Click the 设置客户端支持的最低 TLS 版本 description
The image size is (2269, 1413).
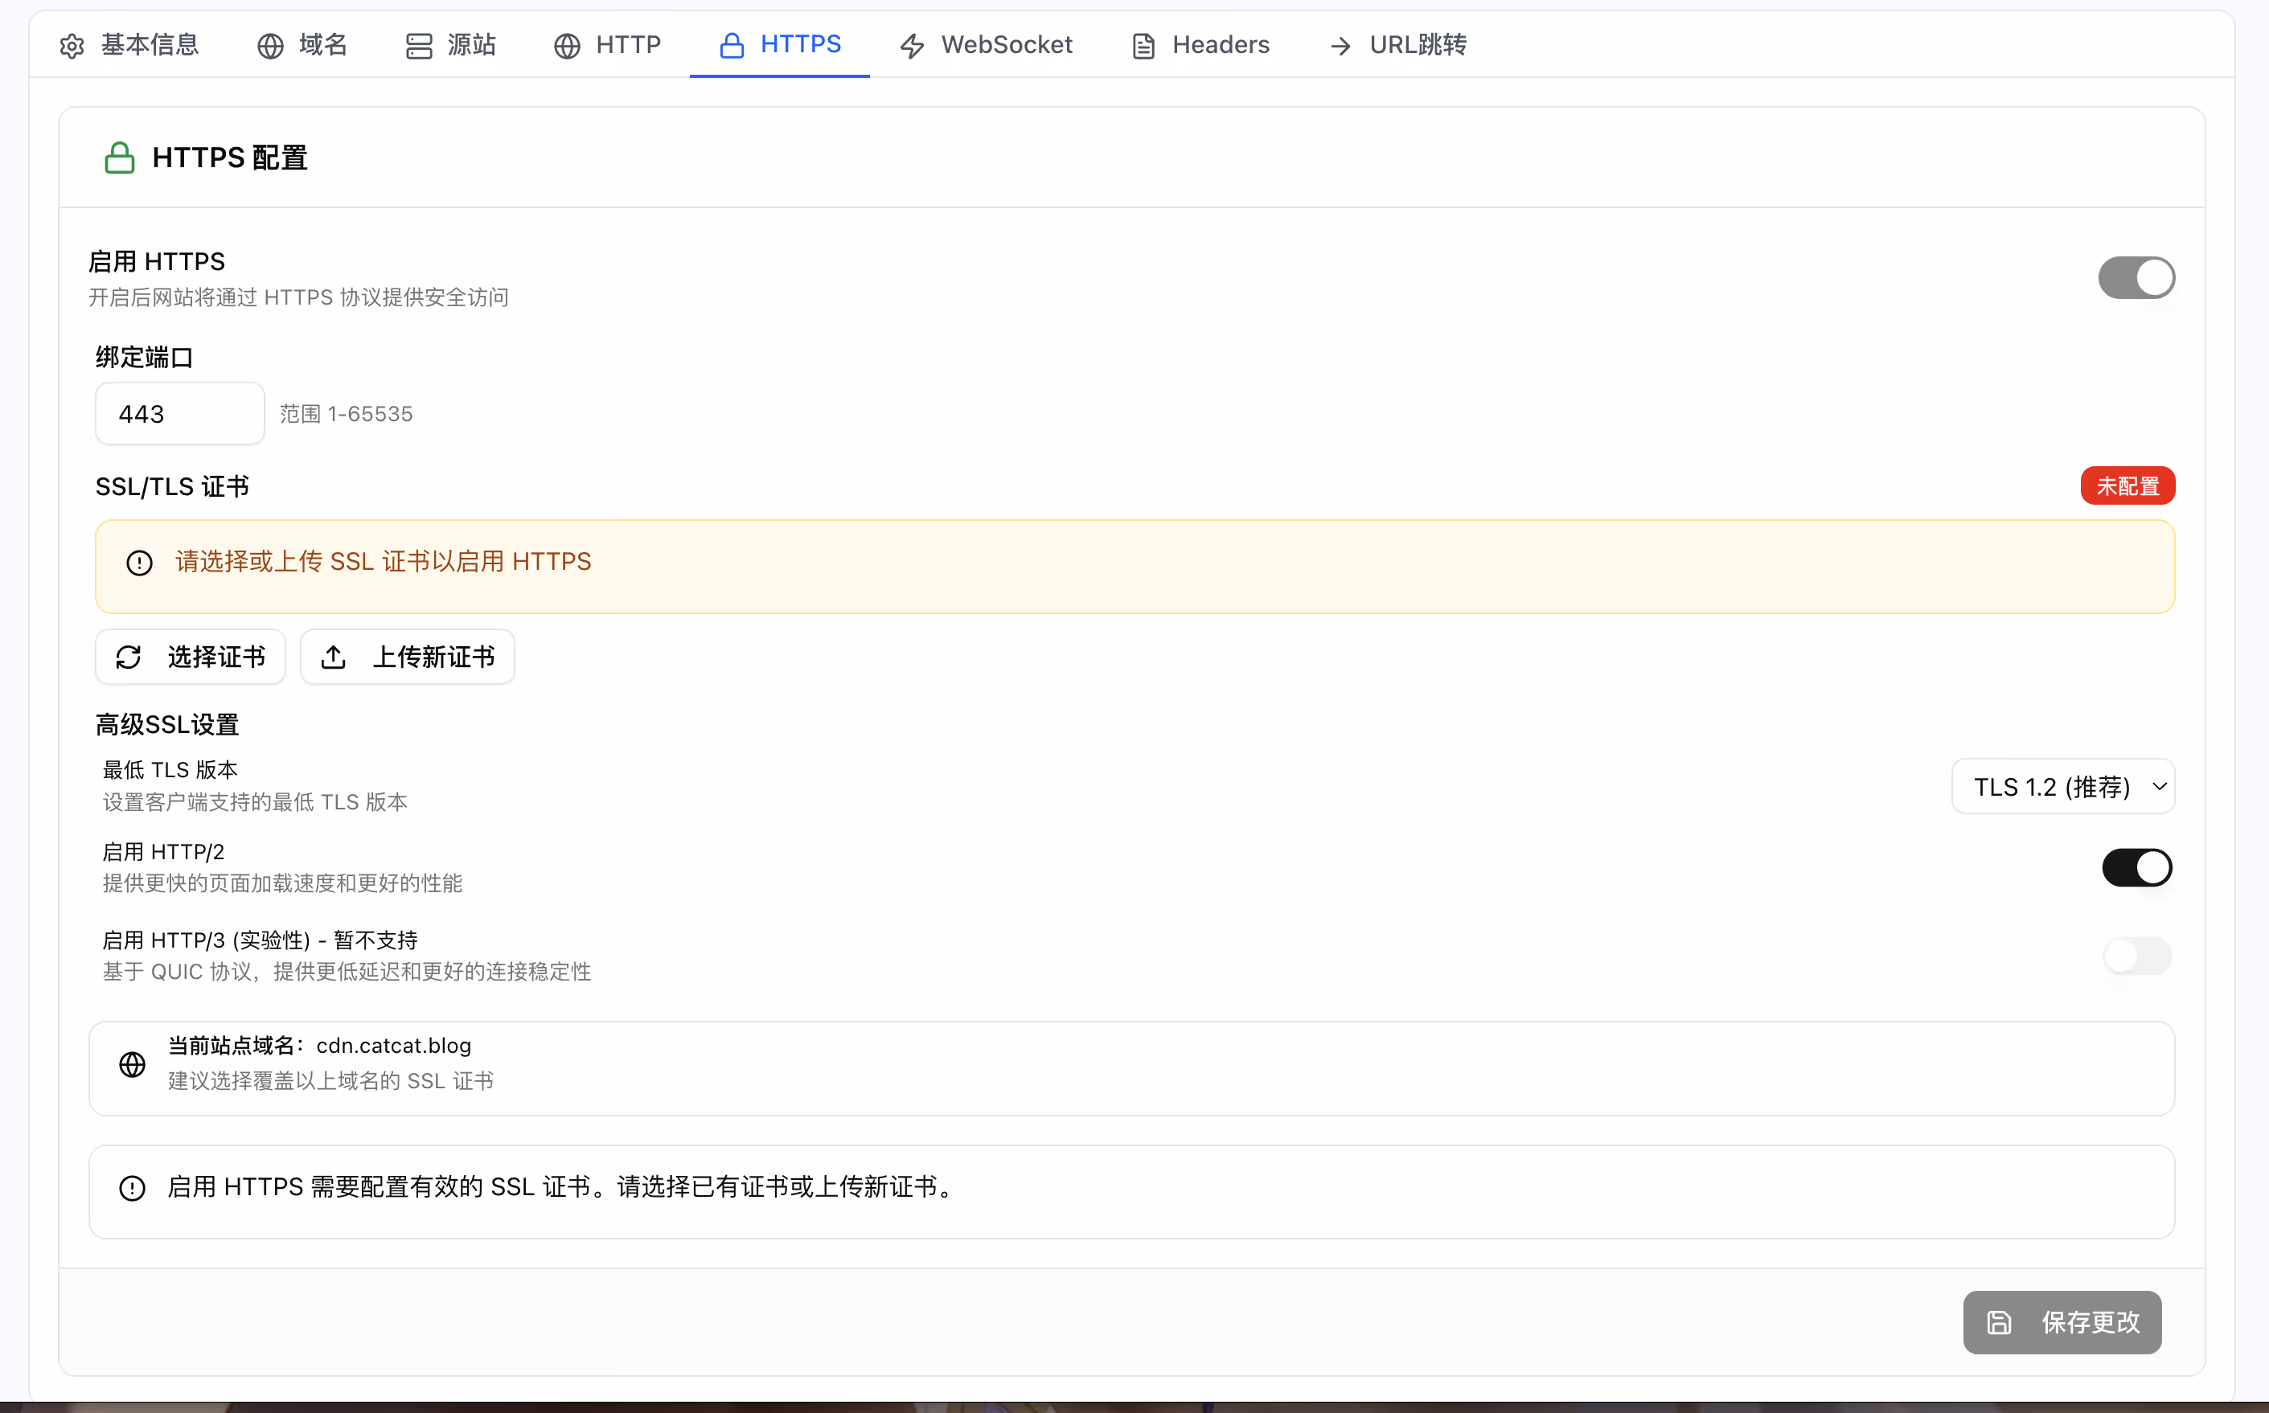[x=255, y=803]
